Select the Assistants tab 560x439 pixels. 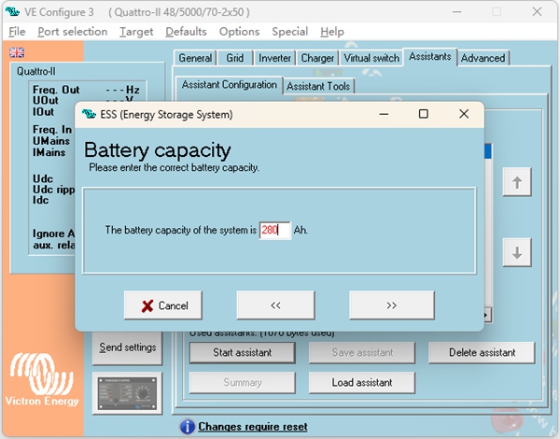tap(430, 57)
